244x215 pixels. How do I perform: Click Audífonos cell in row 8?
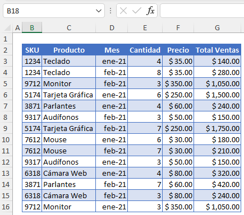tap(69, 117)
